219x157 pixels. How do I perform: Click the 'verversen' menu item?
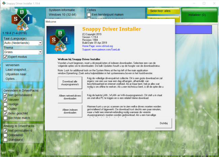[12, 65]
